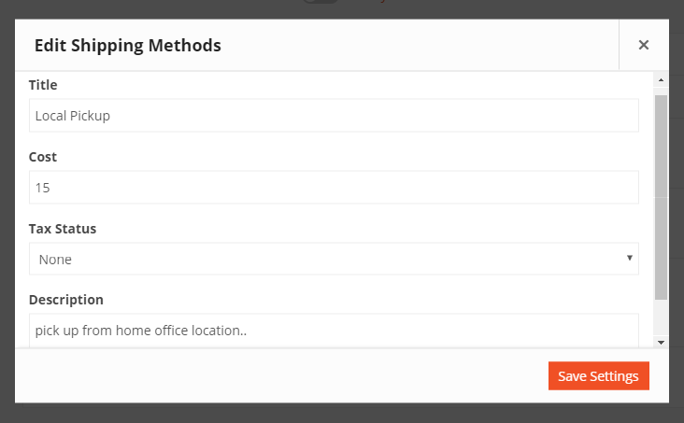Toggle the partially hidden switch above dialog

pyautogui.click(x=321, y=1)
